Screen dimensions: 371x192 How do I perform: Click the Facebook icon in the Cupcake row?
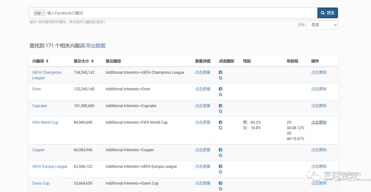(221, 106)
